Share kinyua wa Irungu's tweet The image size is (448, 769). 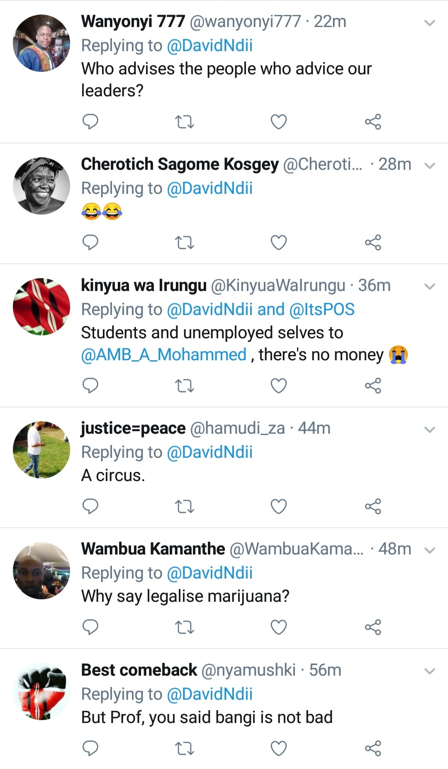pos(373,386)
